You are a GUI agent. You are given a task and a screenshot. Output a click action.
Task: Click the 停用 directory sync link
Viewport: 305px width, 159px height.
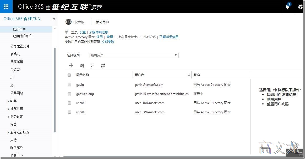tap(99, 37)
